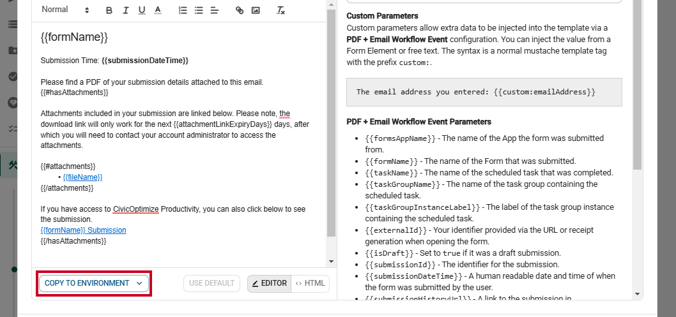Switch to the HTML view
Viewport: 676px width, 317px height.
click(x=311, y=283)
